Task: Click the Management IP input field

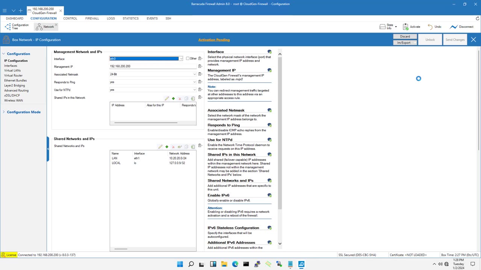Action: 153,66
